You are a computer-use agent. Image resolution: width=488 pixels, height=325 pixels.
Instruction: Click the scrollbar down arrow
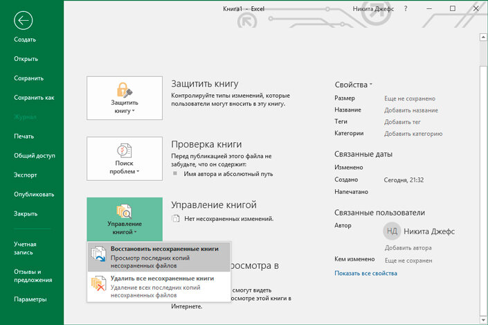coord(483,319)
